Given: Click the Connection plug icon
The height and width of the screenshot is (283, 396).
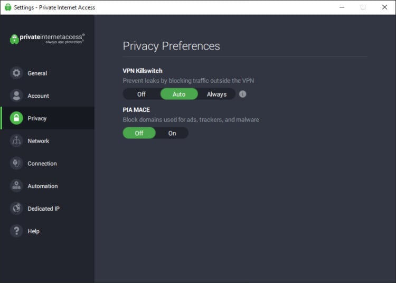Looking at the screenshot, I should coord(16,164).
